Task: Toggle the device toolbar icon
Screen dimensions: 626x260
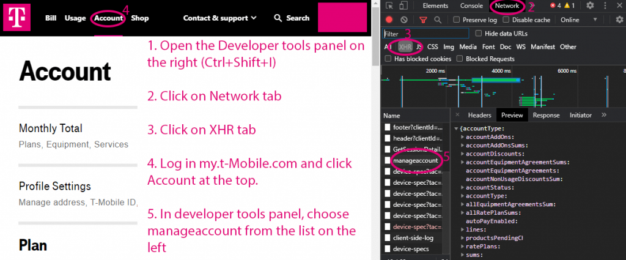Action: tap(403, 6)
